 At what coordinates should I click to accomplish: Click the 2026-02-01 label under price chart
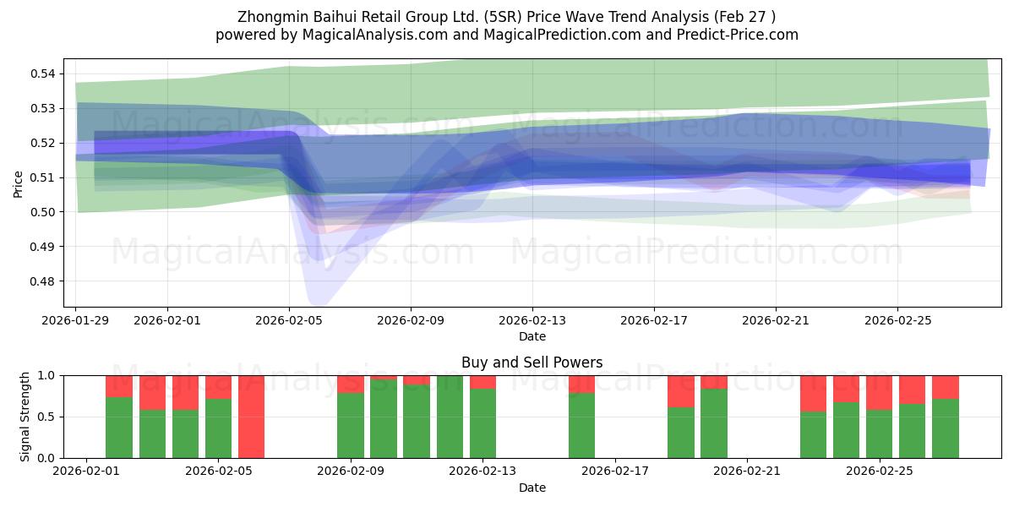tap(167, 320)
